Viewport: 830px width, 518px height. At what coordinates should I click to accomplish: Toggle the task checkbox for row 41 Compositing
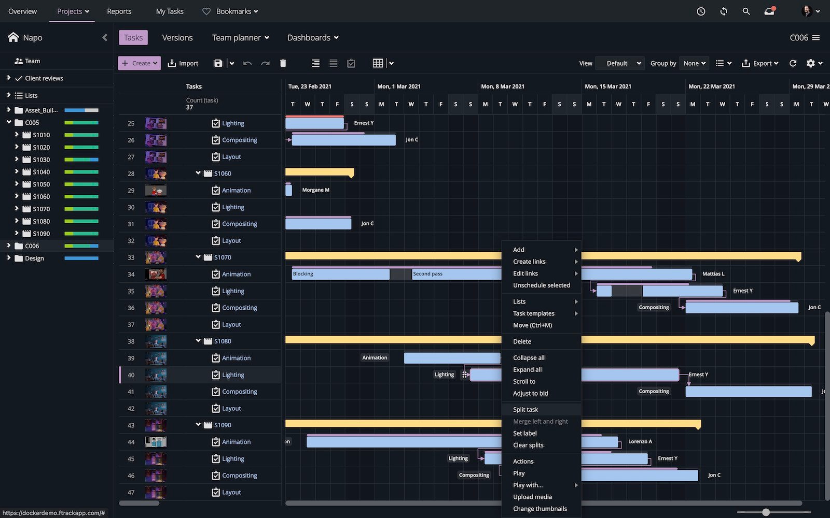(216, 392)
